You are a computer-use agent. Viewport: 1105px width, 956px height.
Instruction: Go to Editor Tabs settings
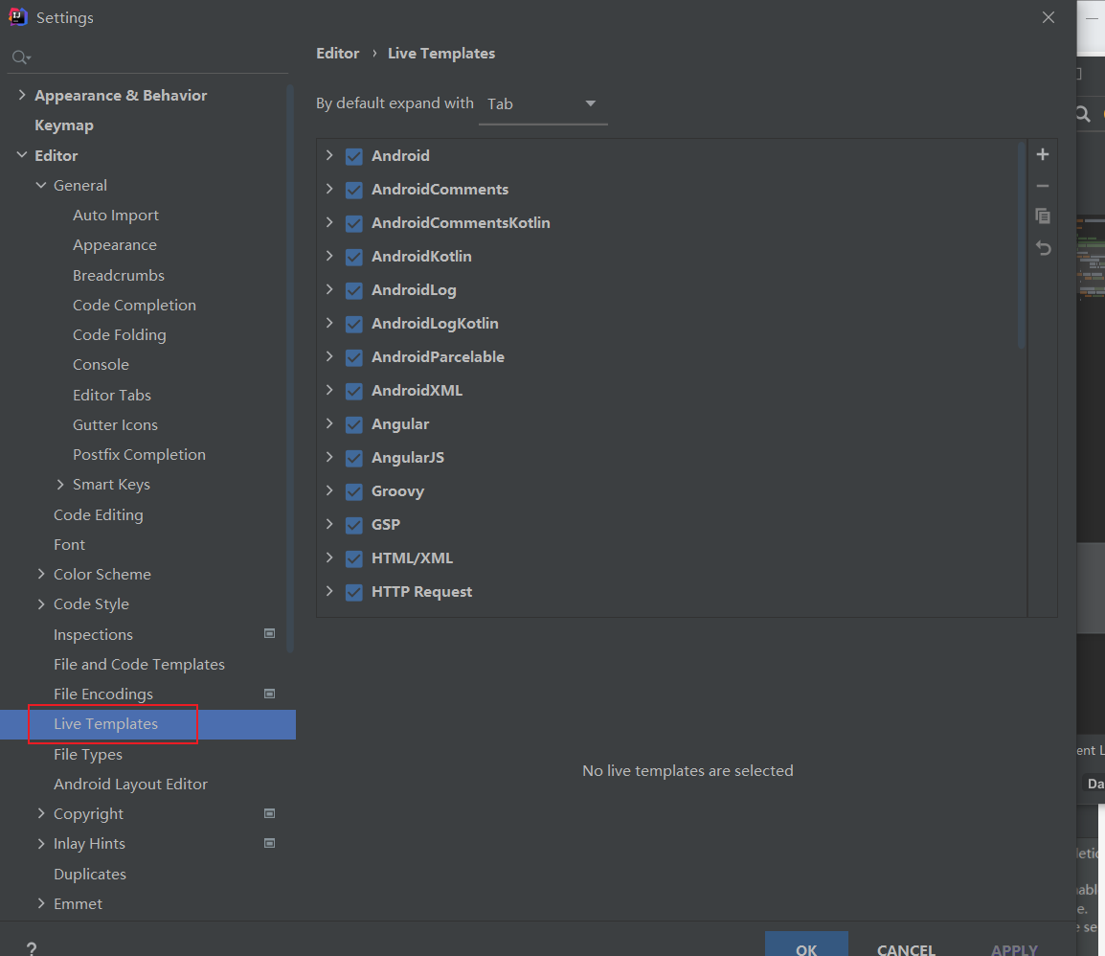click(112, 395)
